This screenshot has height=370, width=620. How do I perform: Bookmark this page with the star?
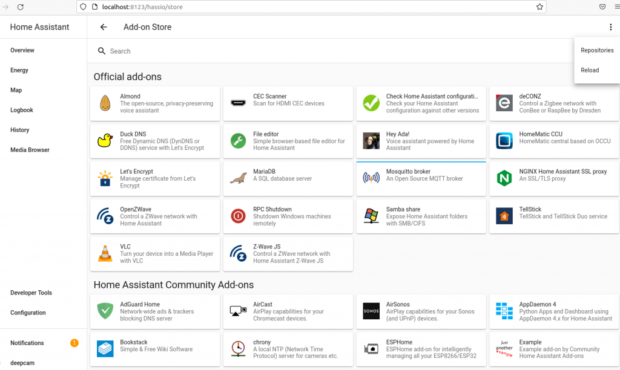tap(539, 7)
